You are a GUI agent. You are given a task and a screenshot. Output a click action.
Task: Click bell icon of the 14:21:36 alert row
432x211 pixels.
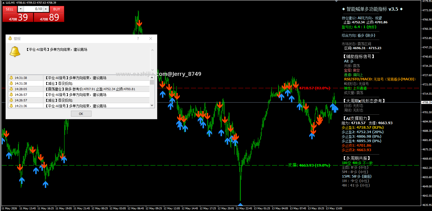pyautogui.click(x=11, y=106)
